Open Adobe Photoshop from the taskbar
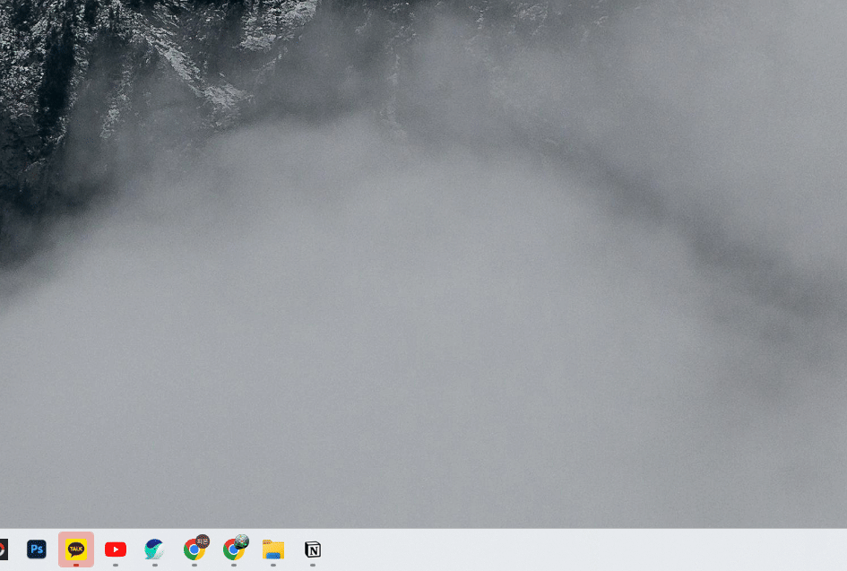Screen dimensions: 847x571 coord(37,549)
